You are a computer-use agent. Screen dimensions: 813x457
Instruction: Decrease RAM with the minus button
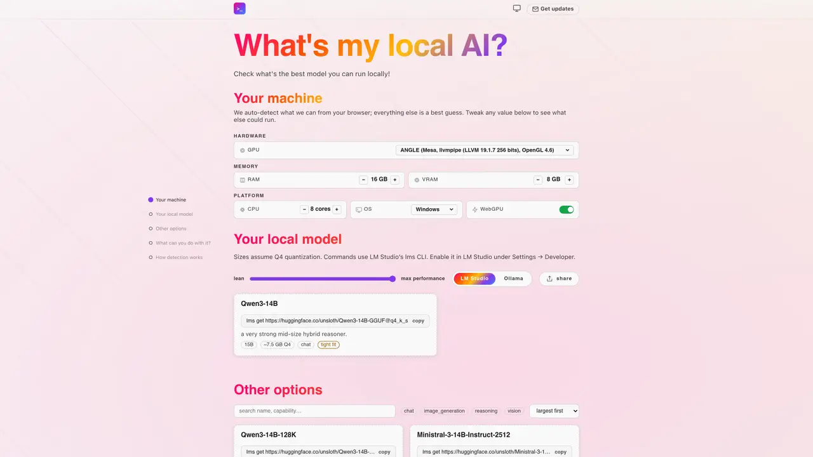click(x=364, y=180)
